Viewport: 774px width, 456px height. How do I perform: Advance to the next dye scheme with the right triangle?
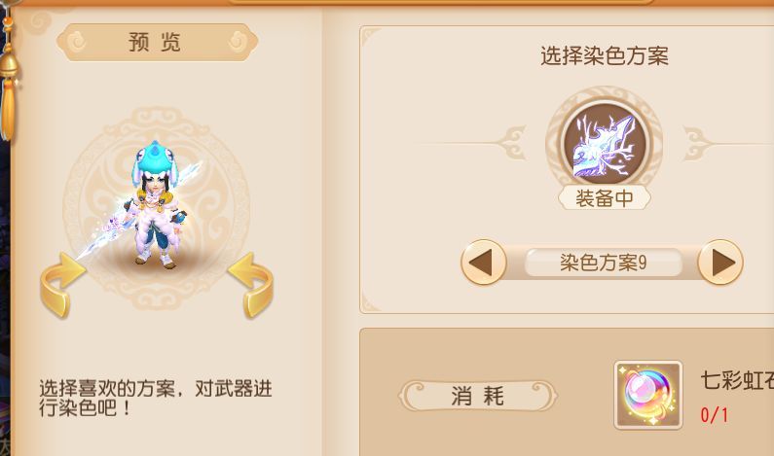720,262
